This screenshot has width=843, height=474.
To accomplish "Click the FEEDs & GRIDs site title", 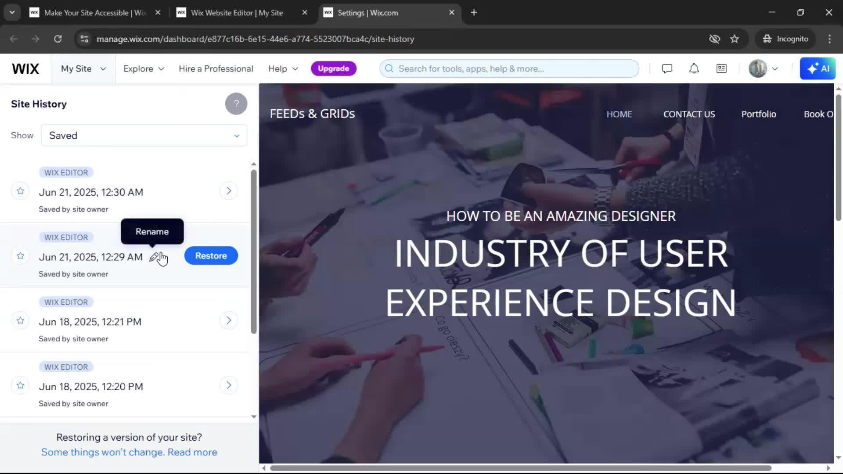I will point(312,114).
